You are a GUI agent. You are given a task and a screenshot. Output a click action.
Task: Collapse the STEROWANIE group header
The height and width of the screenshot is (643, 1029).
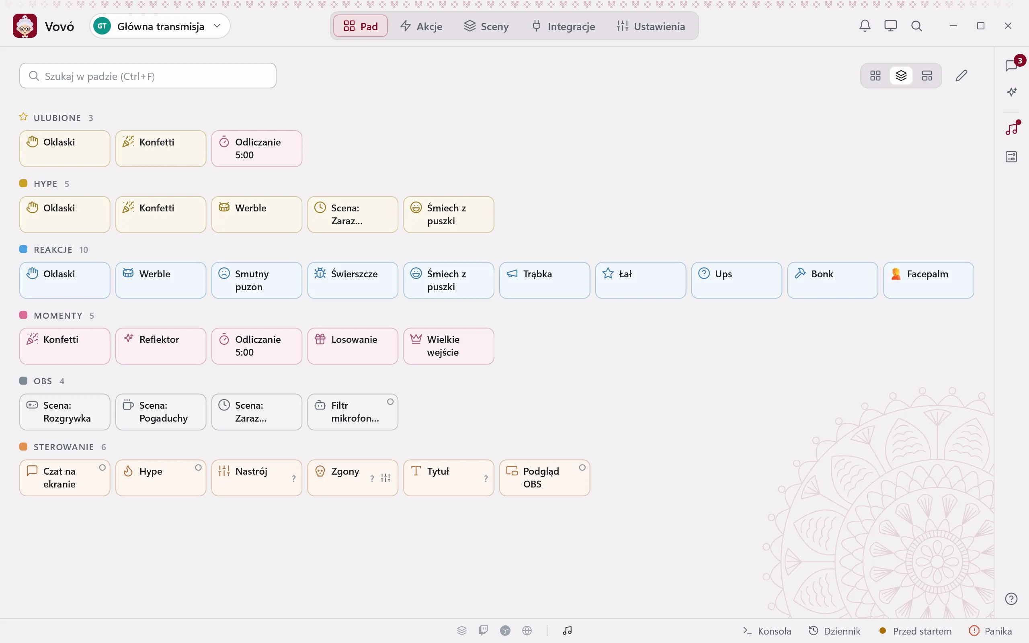pos(63,447)
